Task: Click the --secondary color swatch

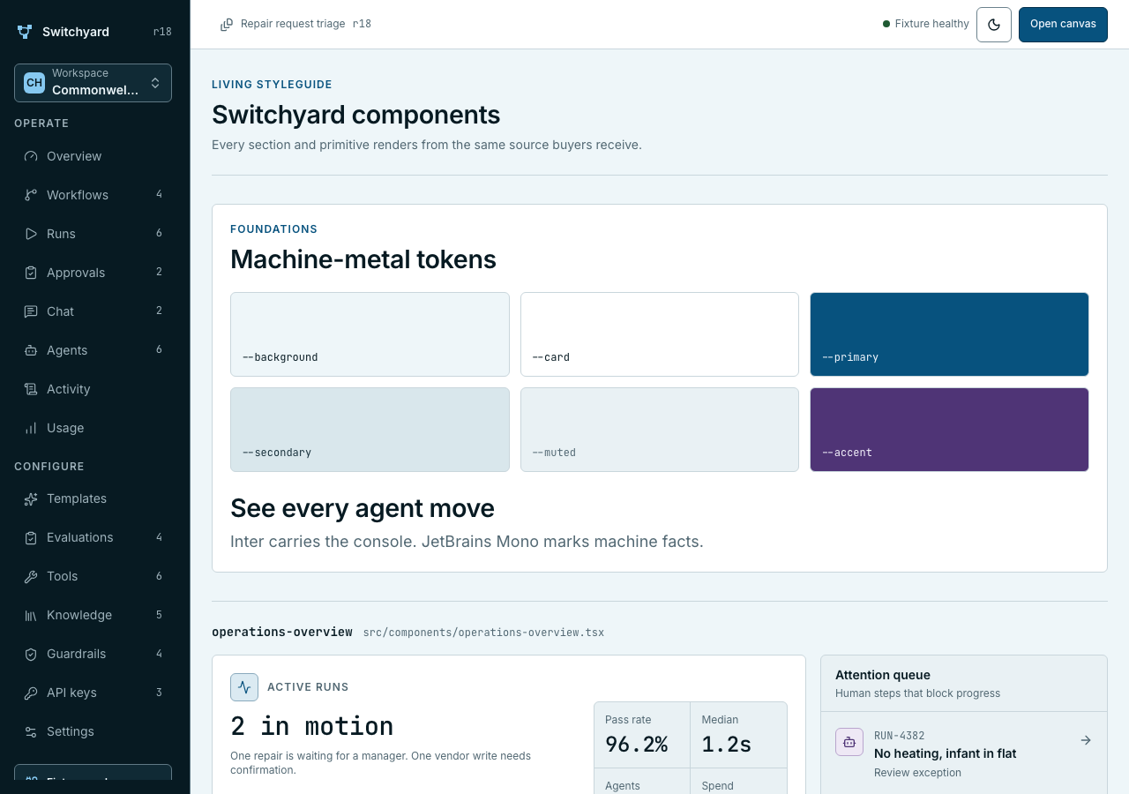Action: [x=370, y=430]
